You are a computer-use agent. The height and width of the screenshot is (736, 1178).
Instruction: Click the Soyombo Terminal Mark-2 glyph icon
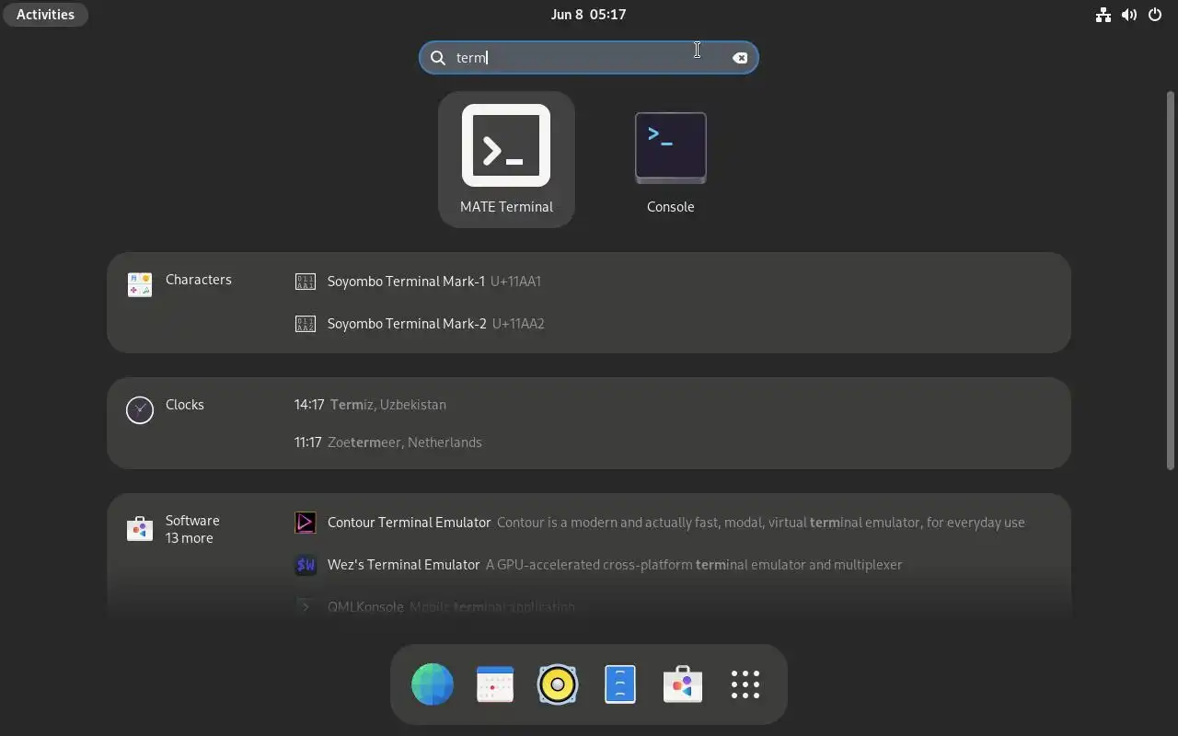click(305, 324)
